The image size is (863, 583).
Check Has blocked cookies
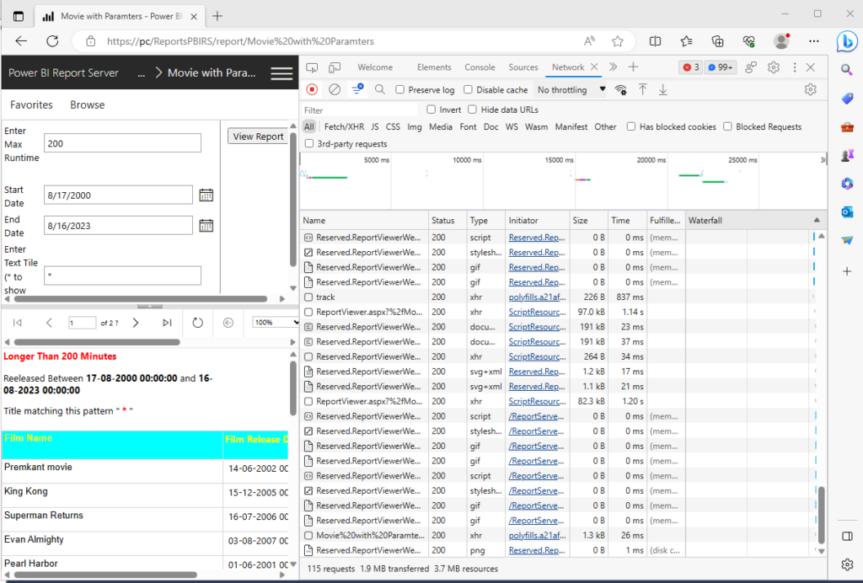tap(630, 126)
